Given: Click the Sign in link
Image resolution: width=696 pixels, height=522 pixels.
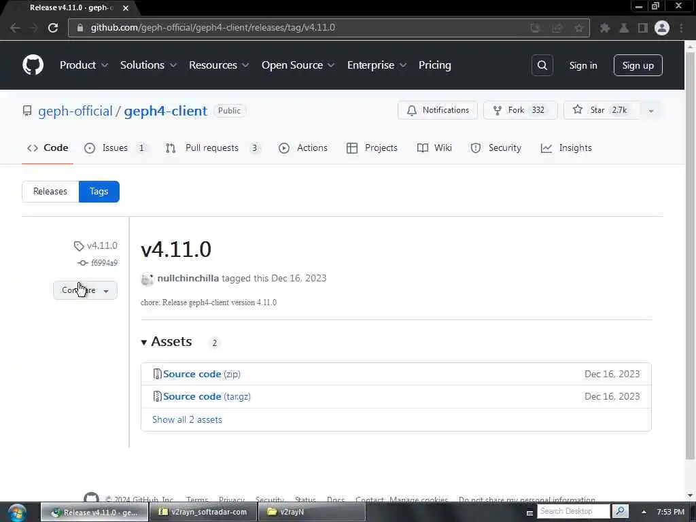Looking at the screenshot, I should click(582, 66).
